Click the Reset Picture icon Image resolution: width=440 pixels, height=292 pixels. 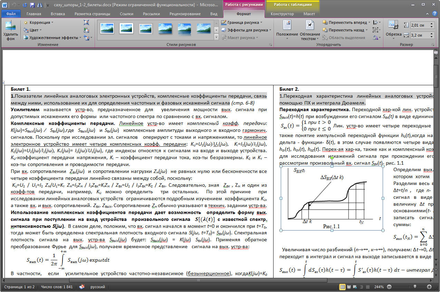(x=86, y=38)
